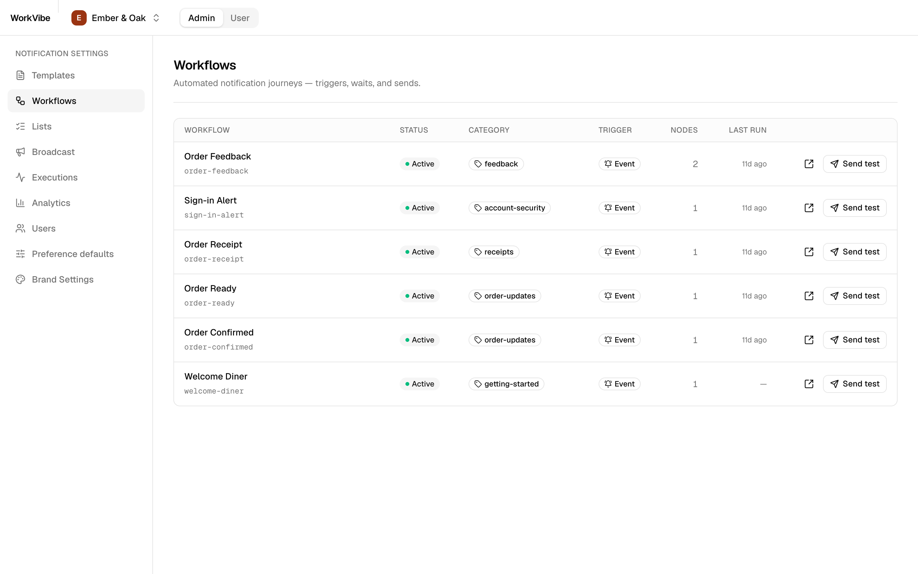The height and width of the screenshot is (574, 918).
Task: Open the Order Confirmed workflow name
Action: click(x=219, y=333)
